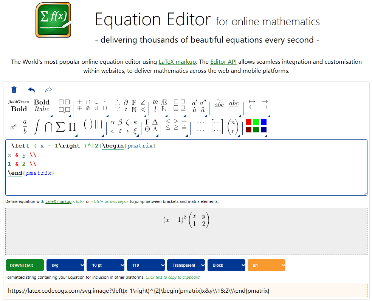Viewport: 372px width, 301px height.
Task: Insert the plus-minus operator symbol
Action: click(80, 102)
